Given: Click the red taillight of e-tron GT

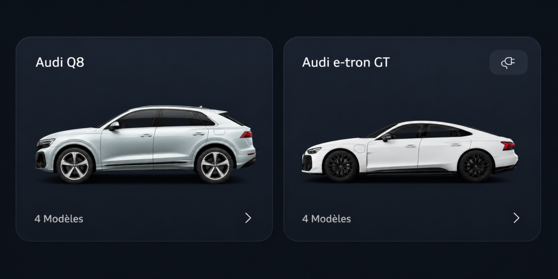Looking at the screenshot, I should point(508,145).
